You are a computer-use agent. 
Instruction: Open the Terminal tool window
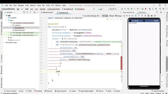pyautogui.click(x=48, y=91)
